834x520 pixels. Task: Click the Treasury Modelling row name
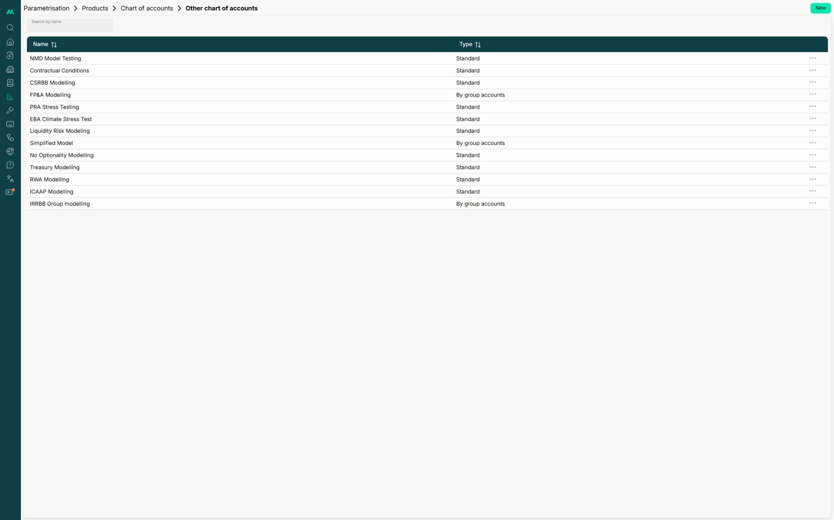55,168
